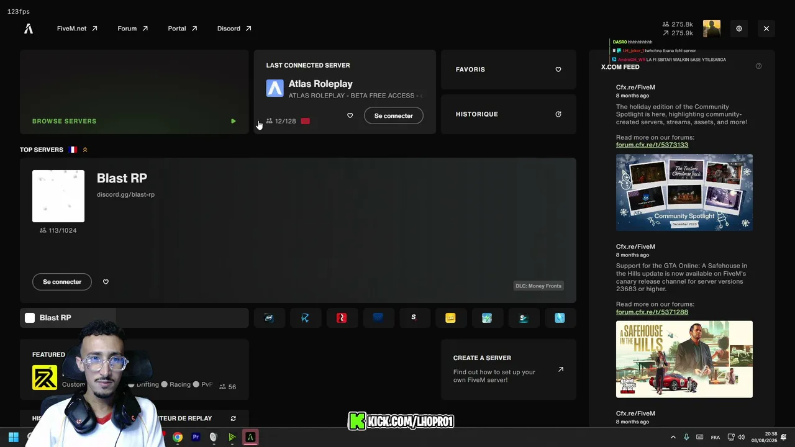Select the dark blue server icon in carousel
795x447 pixels.
378,318
